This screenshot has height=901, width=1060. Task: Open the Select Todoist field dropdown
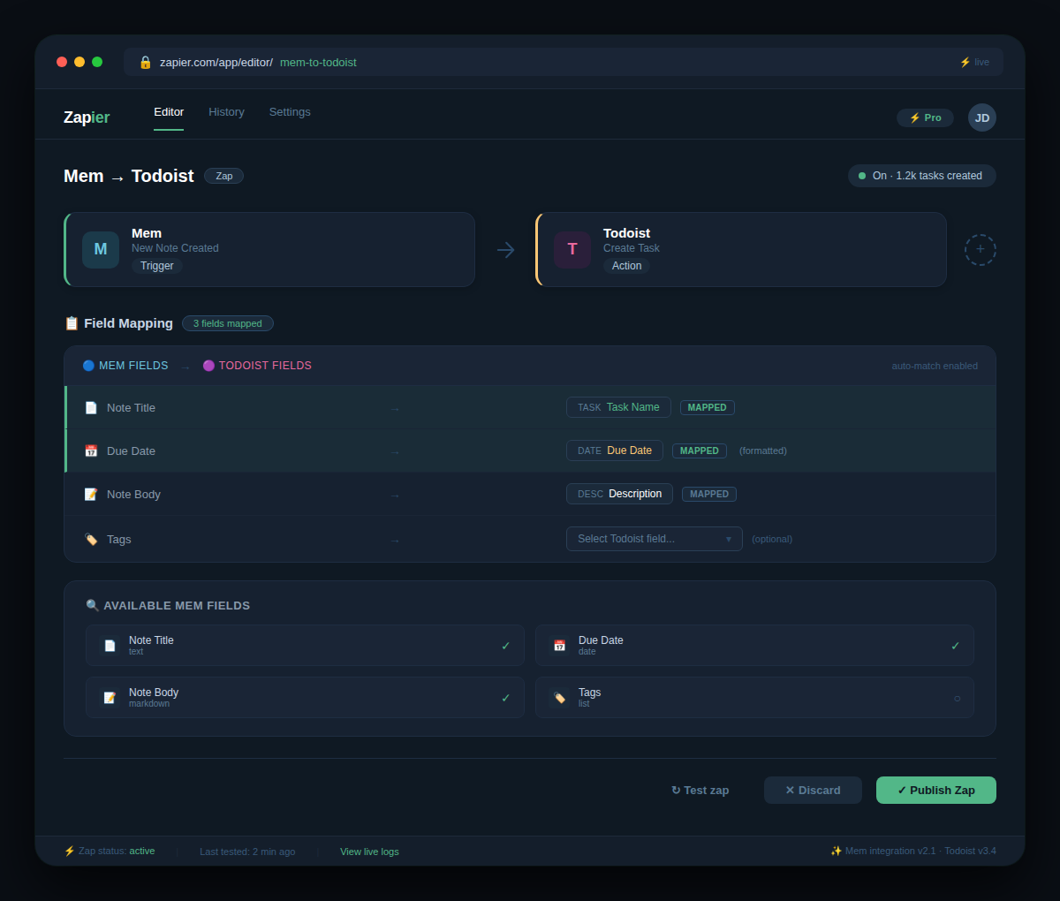[655, 539]
